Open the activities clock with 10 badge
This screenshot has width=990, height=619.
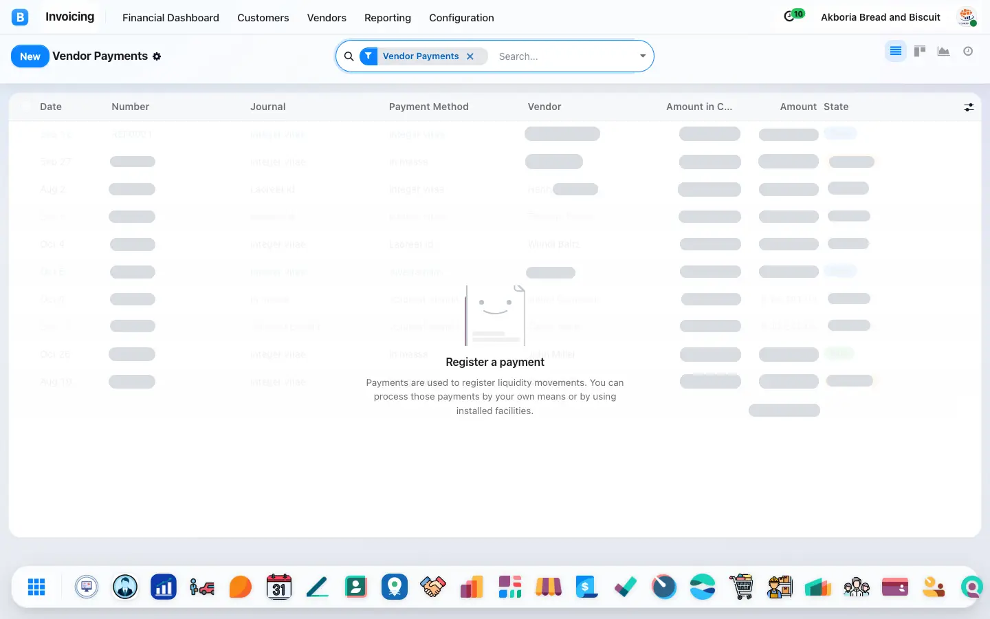point(793,15)
